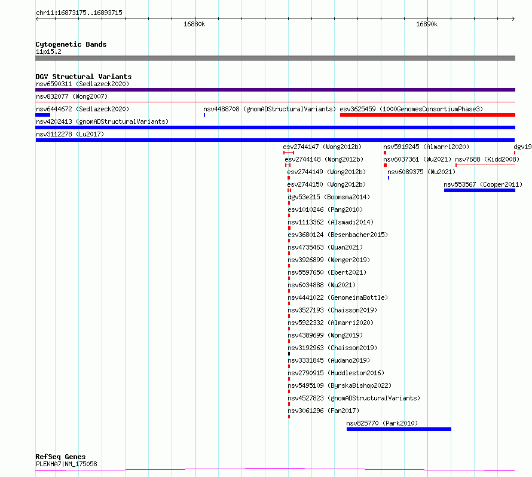
Task: Click nsv5597650 (Ebert2021) label
Action: pos(327,272)
